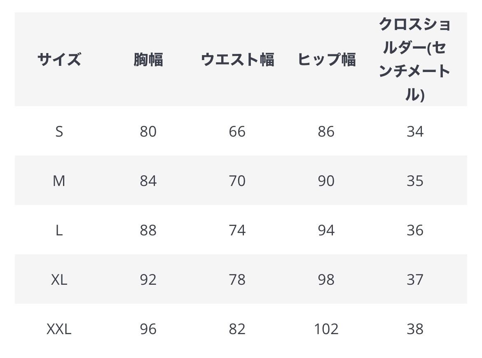Click hip value 94 in L row
482x358 pixels.
[x=326, y=230]
